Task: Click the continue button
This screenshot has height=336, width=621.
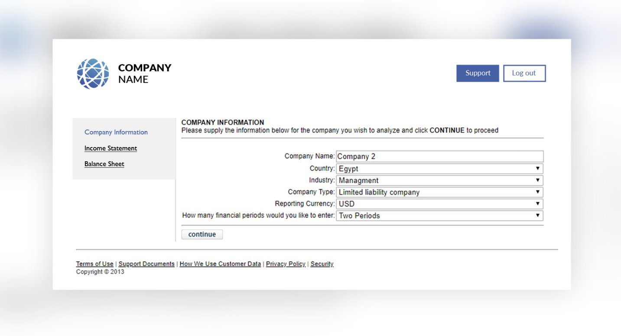Action: pos(202,234)
